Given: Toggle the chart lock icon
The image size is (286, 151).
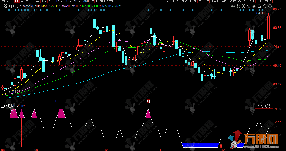Looking at the screenshot, I should click(259, 6).
